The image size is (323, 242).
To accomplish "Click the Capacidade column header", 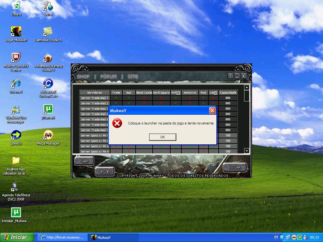I will [x=228, y=93].
